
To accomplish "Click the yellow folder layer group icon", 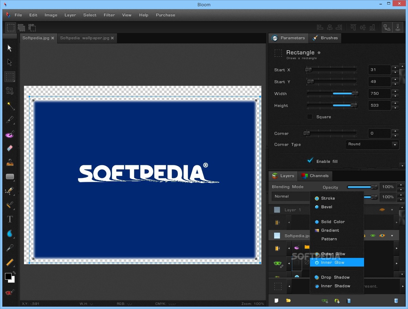I will (288, 301).
